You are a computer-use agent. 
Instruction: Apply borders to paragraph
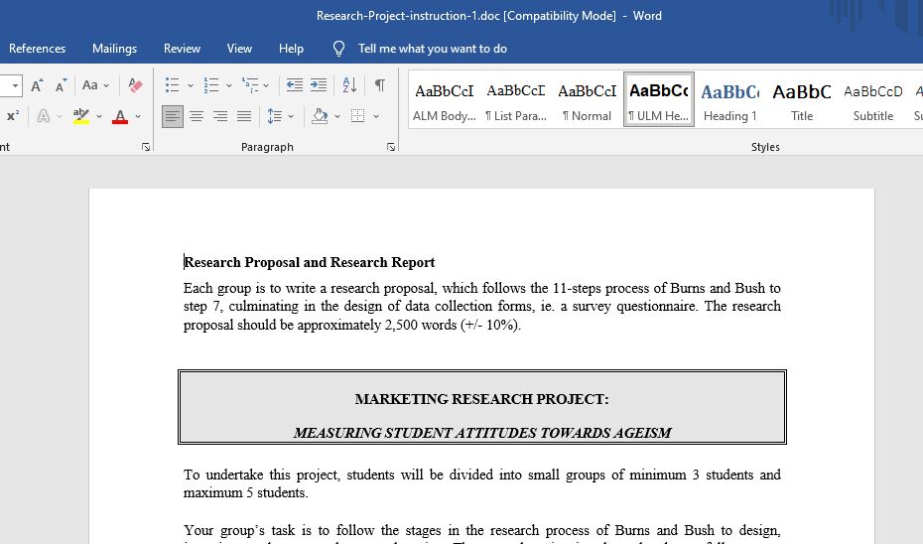(x=358, y=116)
